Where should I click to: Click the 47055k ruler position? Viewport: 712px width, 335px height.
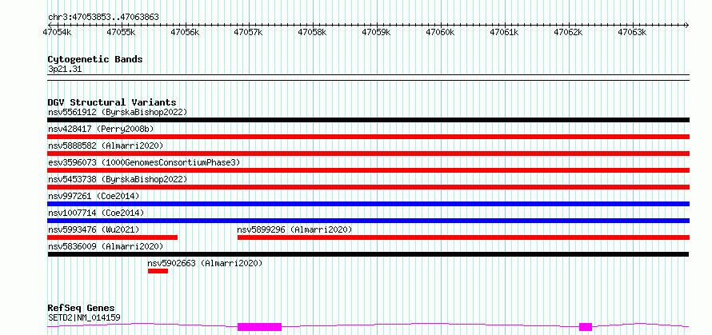click(x=122, y=32)
